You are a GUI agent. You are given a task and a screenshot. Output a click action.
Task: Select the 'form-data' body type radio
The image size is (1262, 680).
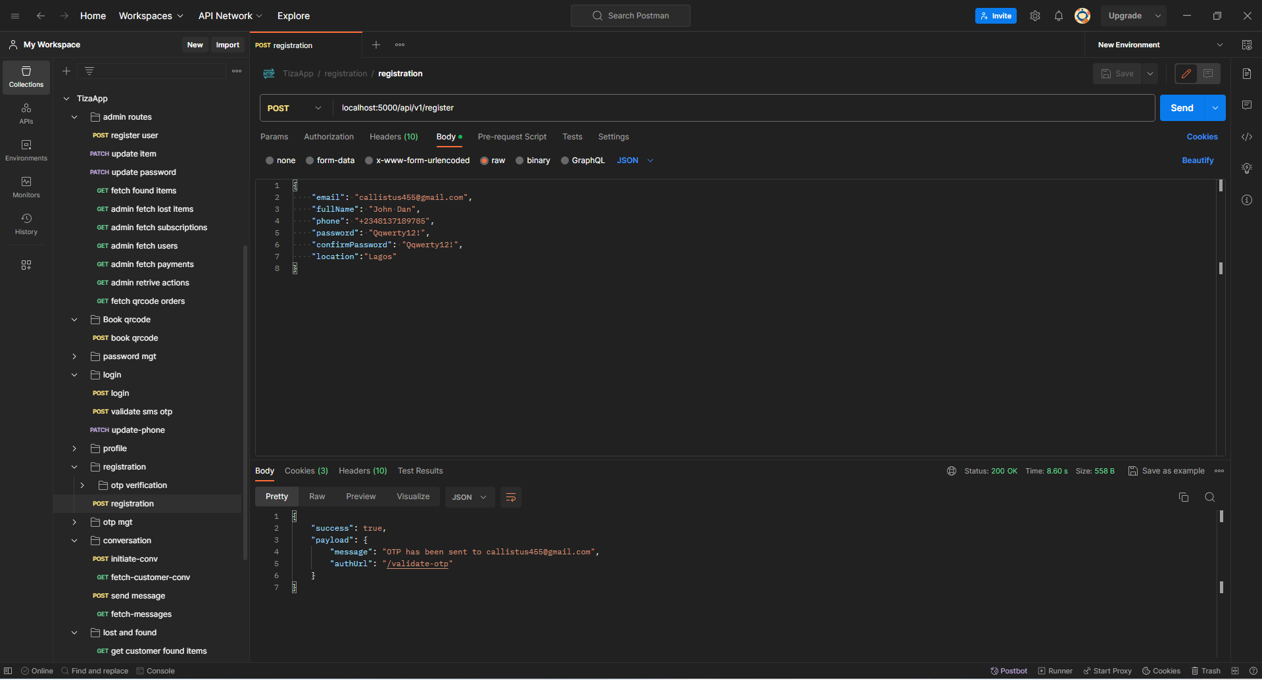[310, 160]
